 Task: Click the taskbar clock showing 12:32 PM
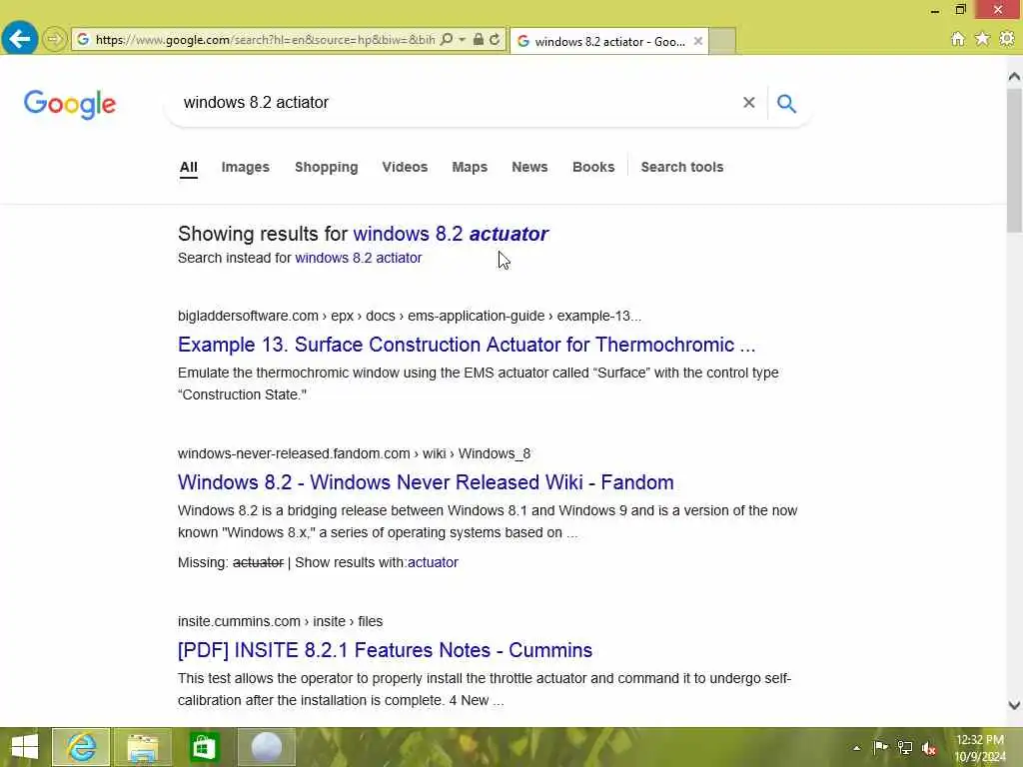pyautogui.click(x=980, y=748)
